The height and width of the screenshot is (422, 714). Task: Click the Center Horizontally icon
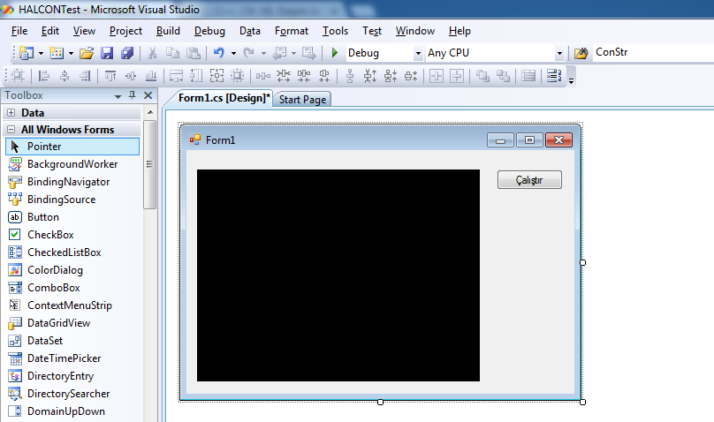coord(437,76)
